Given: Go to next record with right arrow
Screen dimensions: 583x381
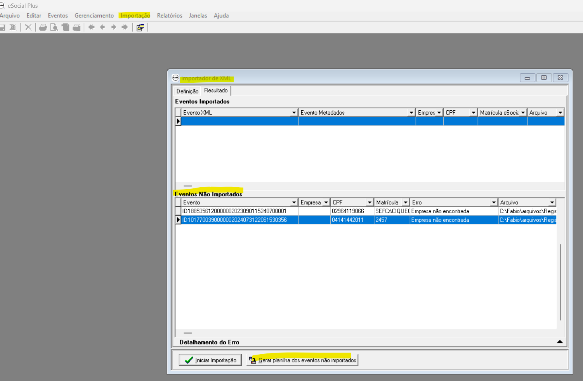Looking at the screenshot, I should pyautogui.click(x=113, y=27).
